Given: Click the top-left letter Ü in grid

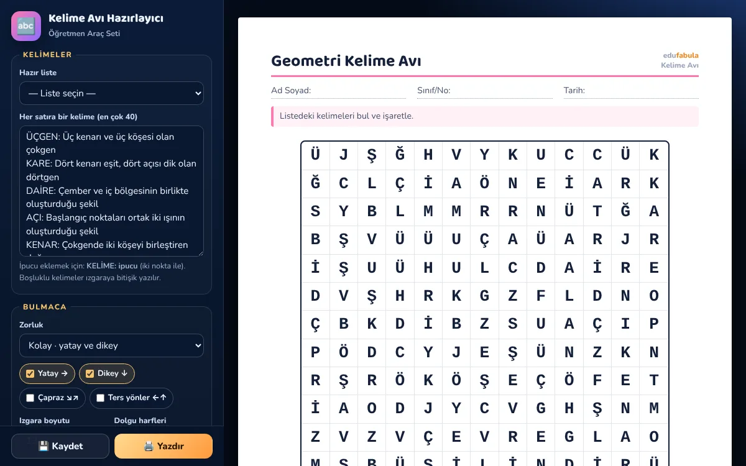Looking at the screenshot, I should 316,155.
